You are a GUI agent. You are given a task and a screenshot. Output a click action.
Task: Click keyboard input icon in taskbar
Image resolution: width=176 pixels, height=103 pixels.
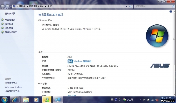tap(112, 99)
